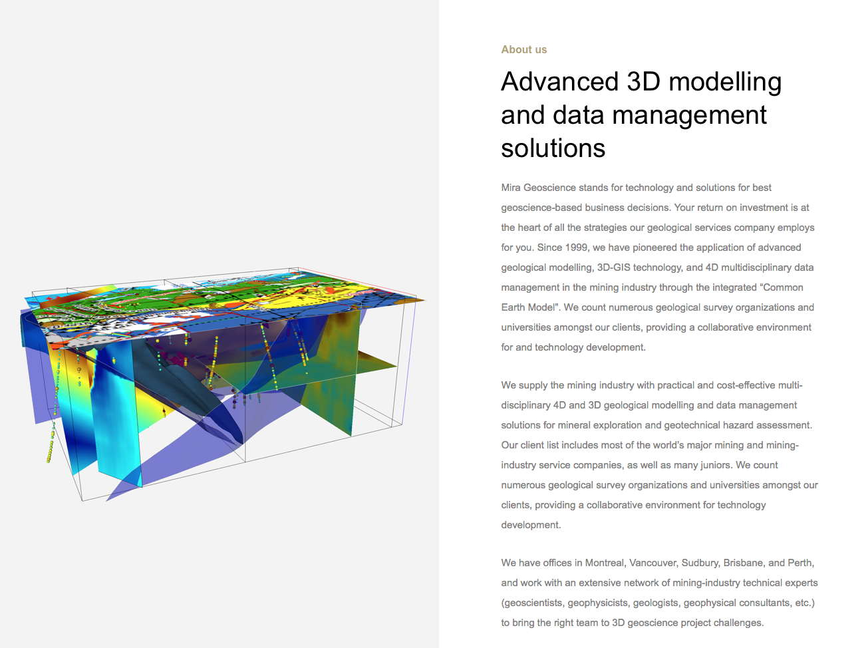
Task: Click the yellow drillhole trace at far left
Action: (51, 444)
